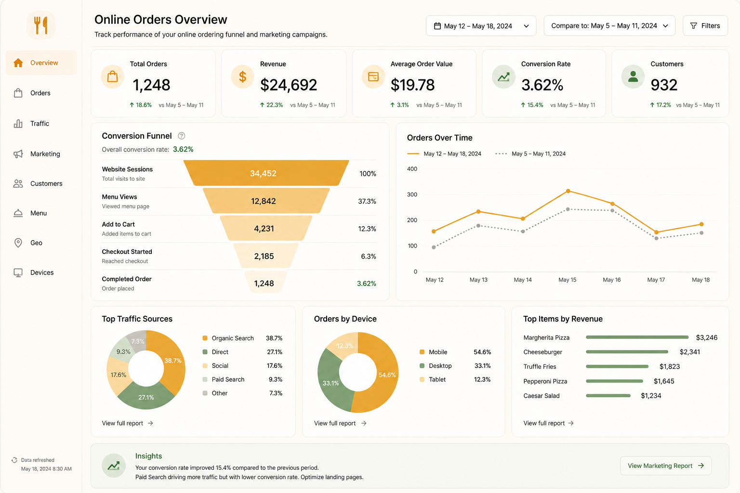The height and width of the screenshot is (493, 740).
Task: Open View full report under Top Items by Revenue
Action: click(549, 423)
